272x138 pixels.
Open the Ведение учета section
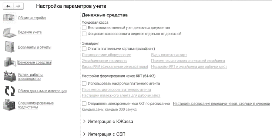point(30,32)
